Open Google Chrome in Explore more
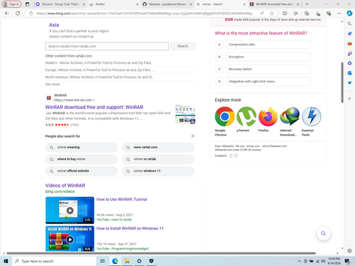The height and width of the screenshot is (266, 355). click(x=224, y=116)
